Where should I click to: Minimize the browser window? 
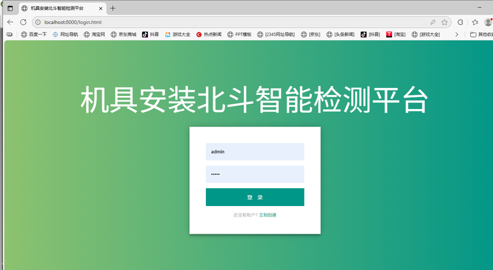coord(479,7)
